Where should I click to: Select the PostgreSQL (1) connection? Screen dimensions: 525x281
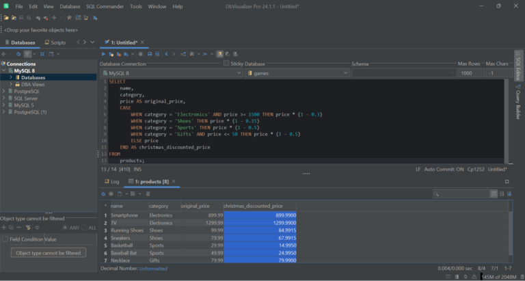[x=30, y=112]
